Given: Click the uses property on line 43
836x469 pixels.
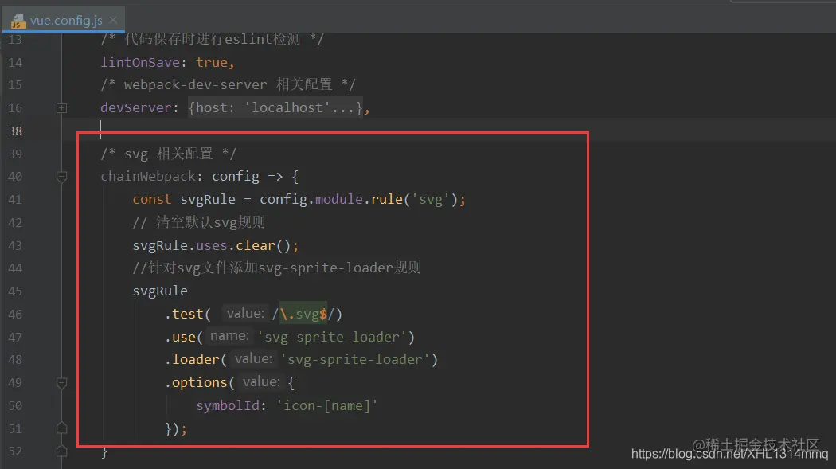Looking at the screenshot, I should (211, 246).
